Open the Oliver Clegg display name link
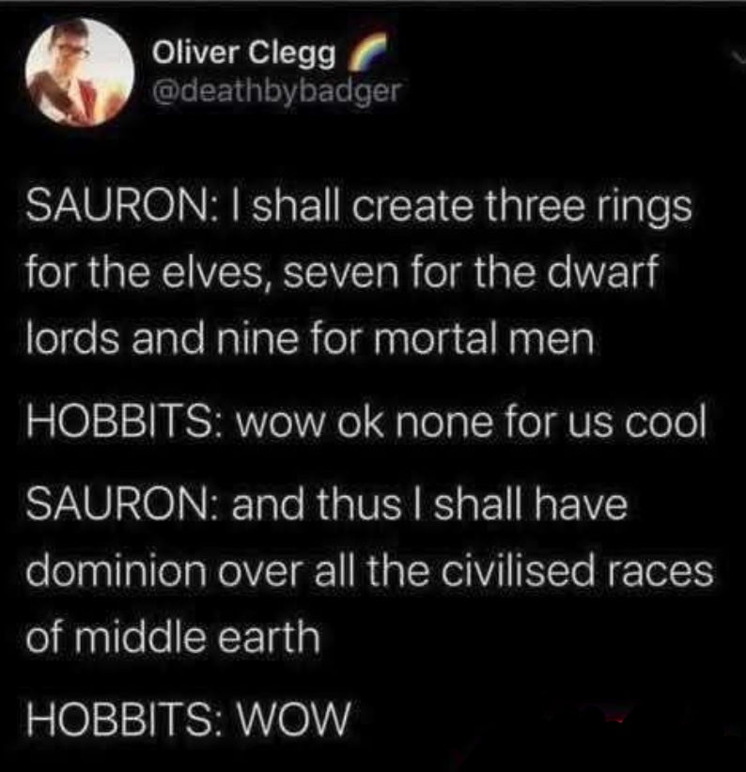Screen dimensions: 746x772 244,53
